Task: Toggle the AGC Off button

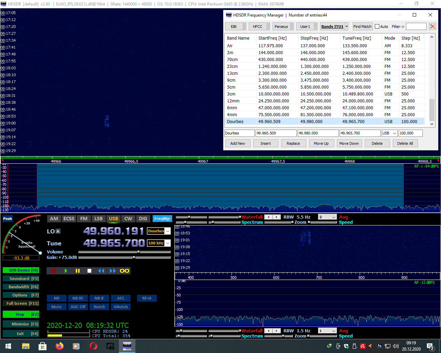Action: [78, 307]
